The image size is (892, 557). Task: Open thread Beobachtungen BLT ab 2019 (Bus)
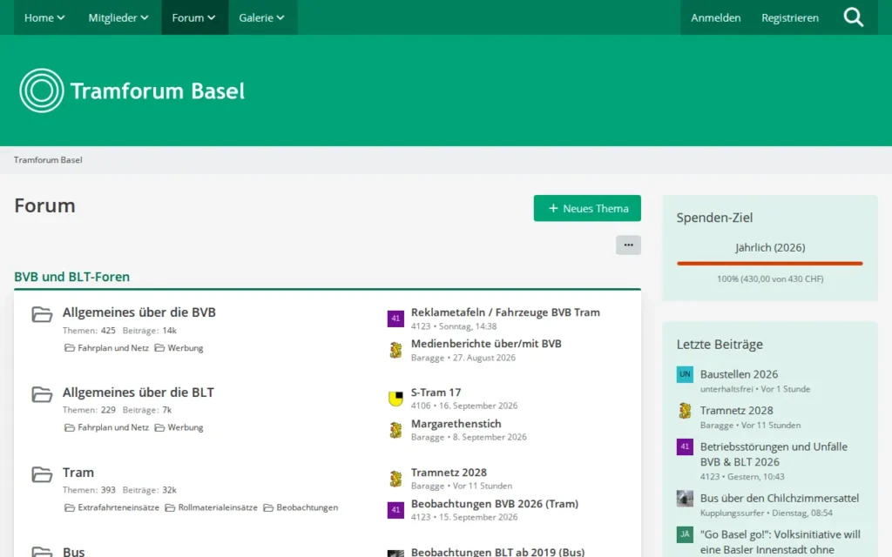(x=497, y=552)
